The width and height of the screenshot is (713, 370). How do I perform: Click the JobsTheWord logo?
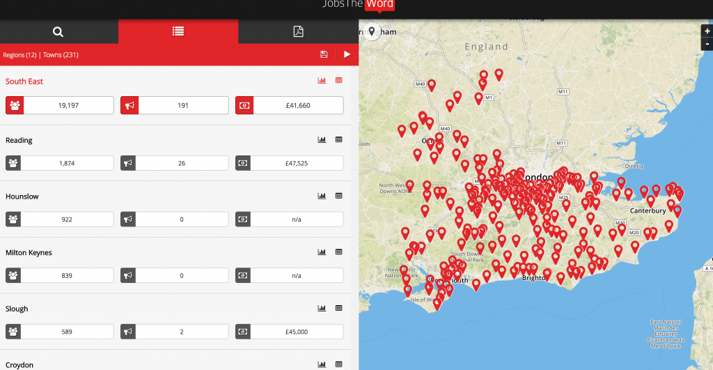(x=359, y=5)
